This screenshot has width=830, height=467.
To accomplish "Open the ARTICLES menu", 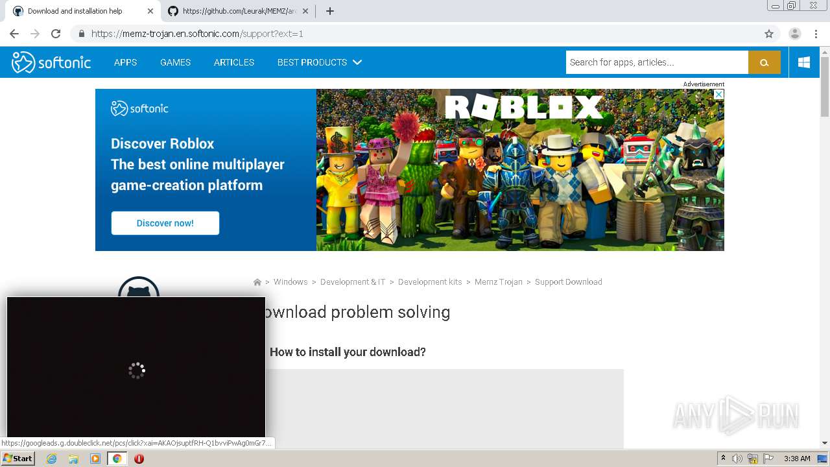I will pyautogui.click(x=234, y=62).
